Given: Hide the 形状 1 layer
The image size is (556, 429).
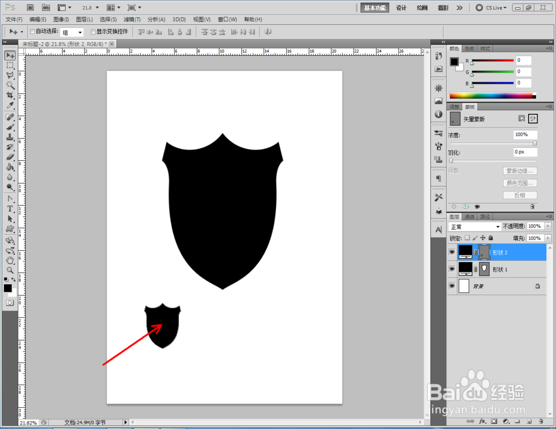Looking at the screenshot, I should click(x=451, y=269).
